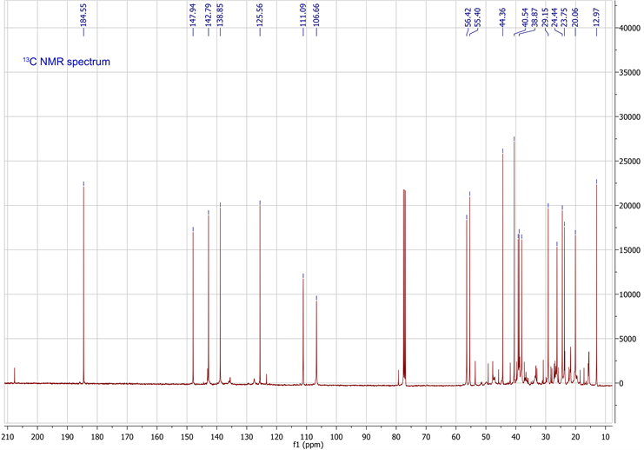This screenshot has height=450, width=644.
Task: Click the 56.42 peak label
Action: pos(468,17)
